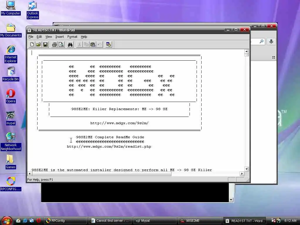Click Internet Explorer quick launch icon
The height and width of the screenshot is (225, 300).
pyautogui.click(x=25, y=221)
